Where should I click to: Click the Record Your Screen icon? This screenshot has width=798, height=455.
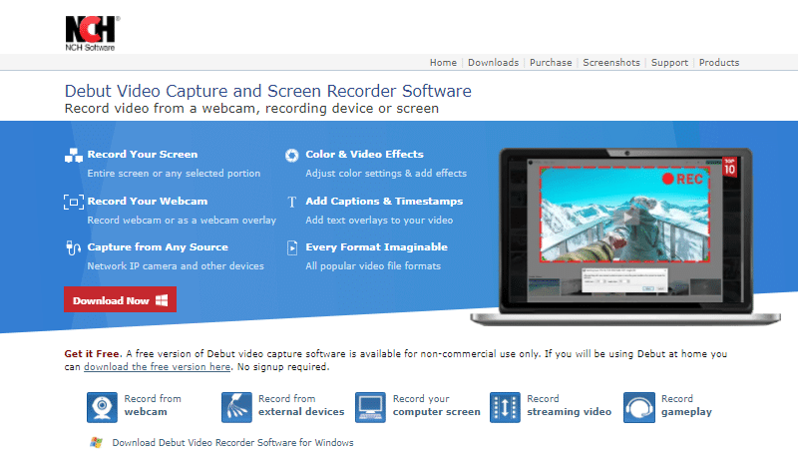(x=74, y=156)
